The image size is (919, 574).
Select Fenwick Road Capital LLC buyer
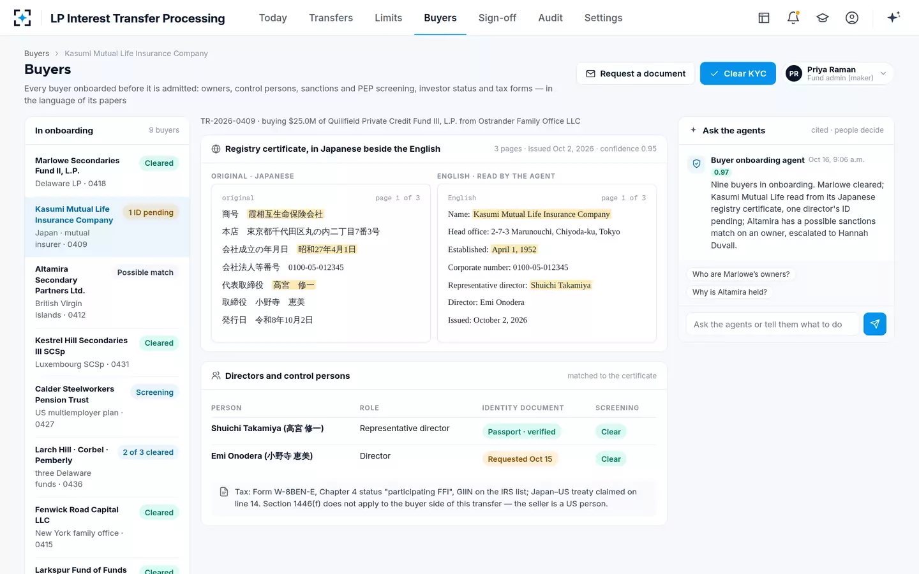coord(107,527)
